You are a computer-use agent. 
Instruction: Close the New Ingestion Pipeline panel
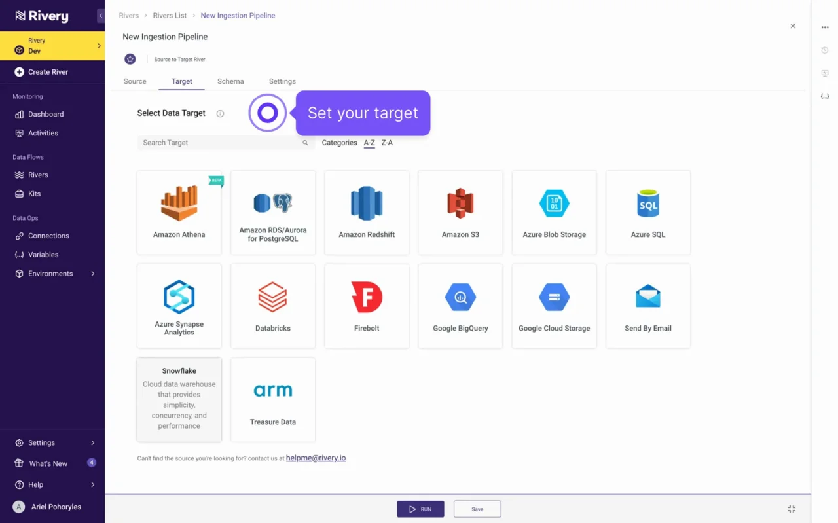point(793,26)
